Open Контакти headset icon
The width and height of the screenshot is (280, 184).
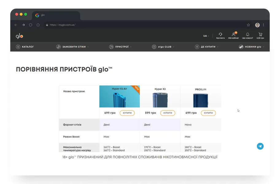point(220,34)
